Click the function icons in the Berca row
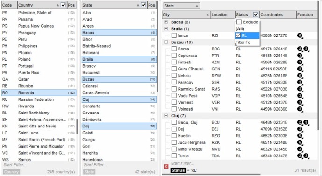 (x=303, y=49)
